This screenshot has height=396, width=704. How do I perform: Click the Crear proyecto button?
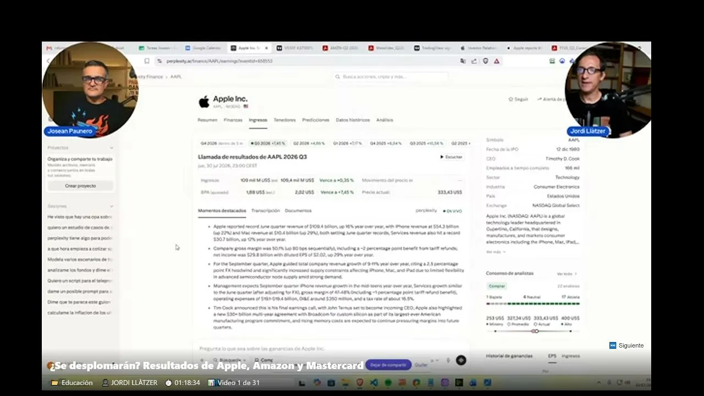(80, 186)
